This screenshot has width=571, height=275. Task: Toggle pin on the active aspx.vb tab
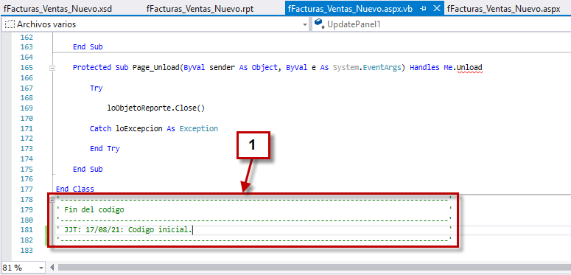tap(423, 9)
